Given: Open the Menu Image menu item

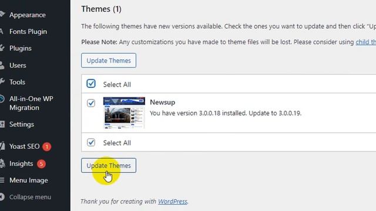Looking at the screenshot, I should tap(29, 181).
